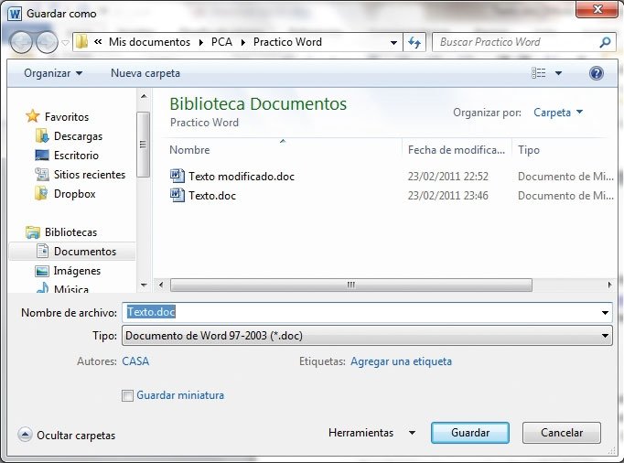Image resolution: width=624 pixels, height=463 pixels.
Task: Click the Descargas folder icon
Action: click(x=42, y=135)
